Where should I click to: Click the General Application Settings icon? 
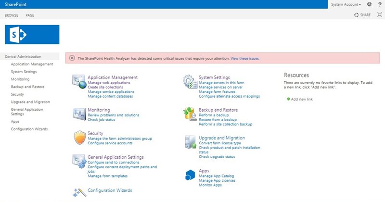pyautogui.click(x=78, y=161)
